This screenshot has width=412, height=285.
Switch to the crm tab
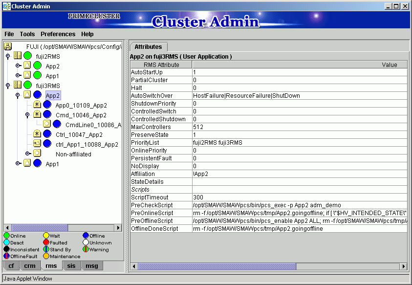coord(30,266)
